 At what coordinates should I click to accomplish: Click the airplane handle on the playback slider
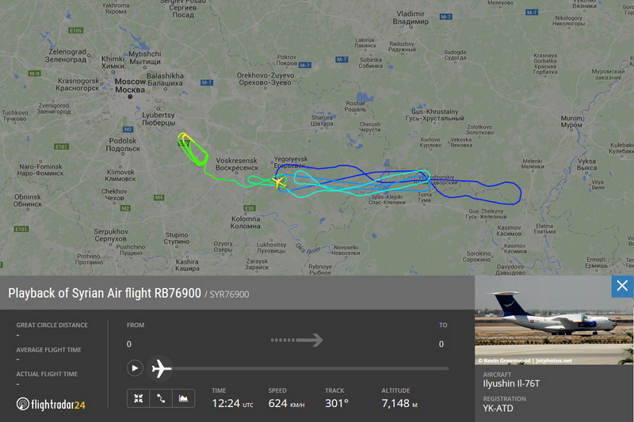coord(161,368)
